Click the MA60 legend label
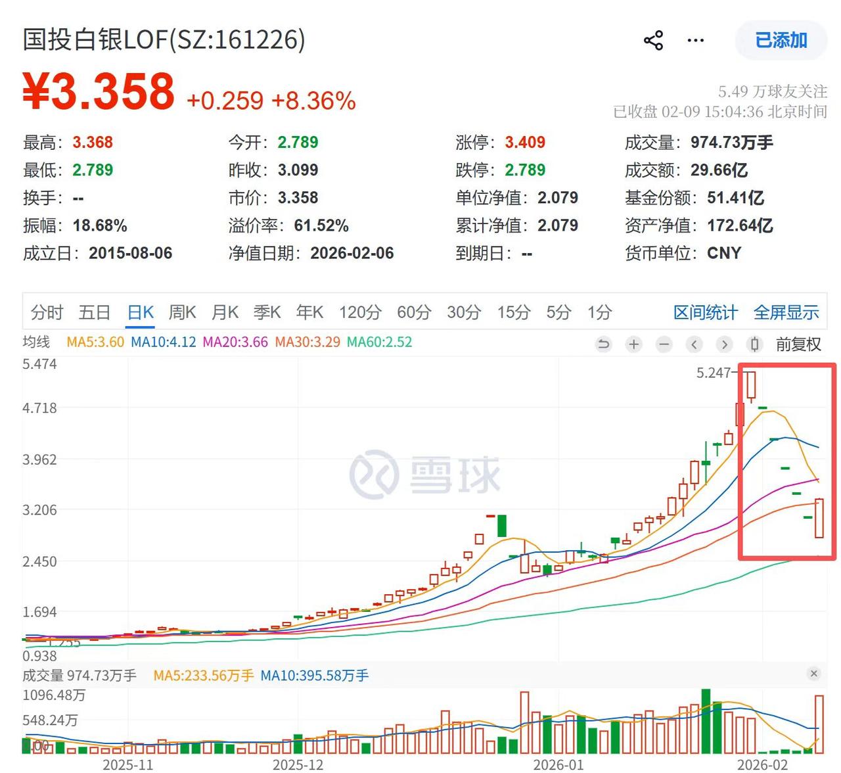Viewport: 841px width, 773px height. pyautogui.click(x=379, y=342)
